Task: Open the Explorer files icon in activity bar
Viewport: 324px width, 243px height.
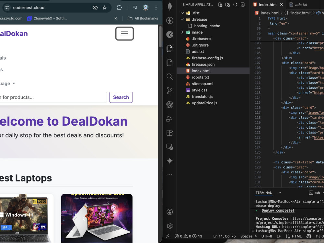Action: point(170,49)
